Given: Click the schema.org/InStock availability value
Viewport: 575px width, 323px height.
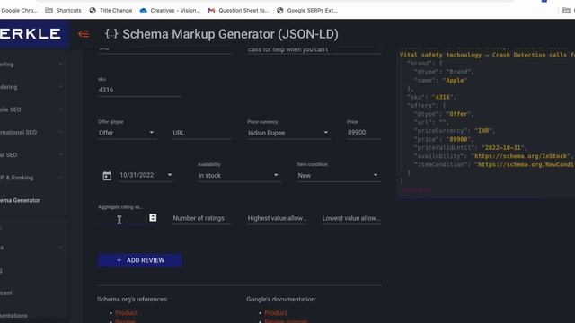Looking at the screenshot, I should pyautogui.click(x=521, y=156).
